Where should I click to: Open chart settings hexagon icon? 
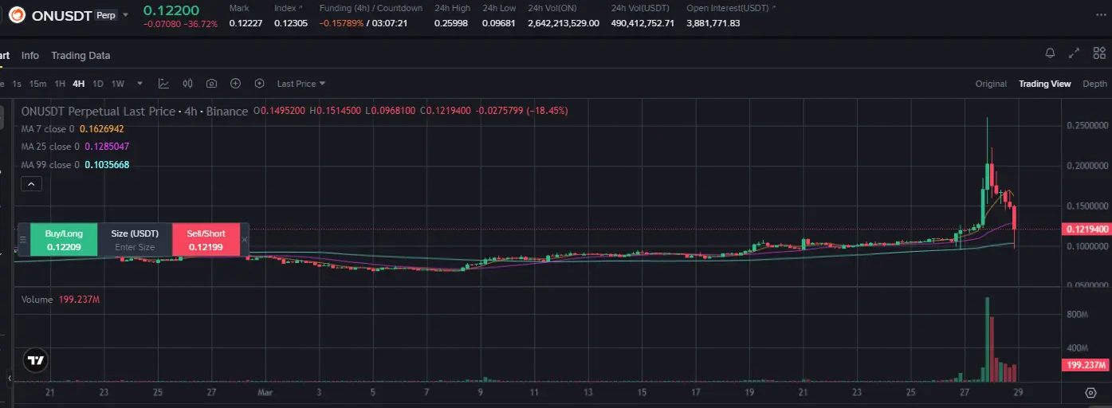(259, 84)
